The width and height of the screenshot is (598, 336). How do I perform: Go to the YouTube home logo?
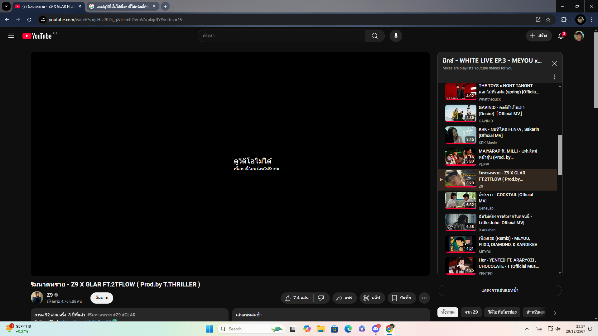click(x=37, y=36)
